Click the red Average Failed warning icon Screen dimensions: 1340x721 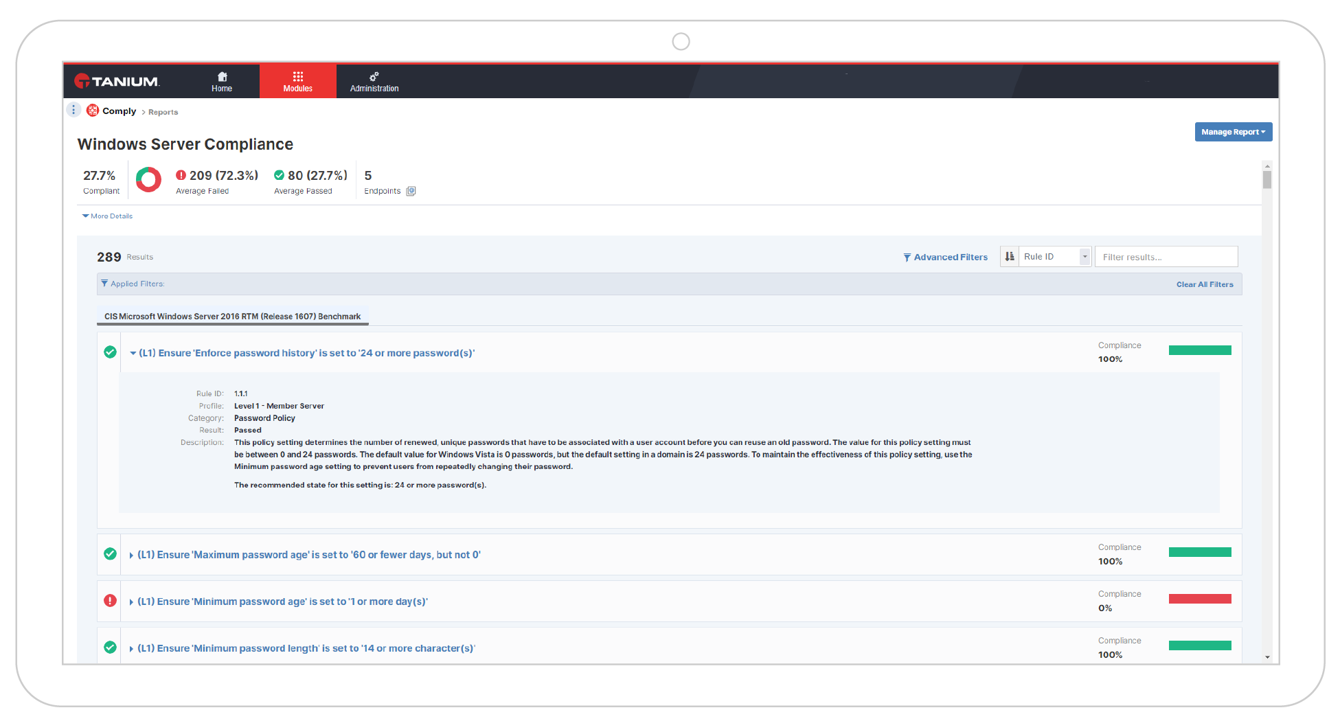coord(181,175)
